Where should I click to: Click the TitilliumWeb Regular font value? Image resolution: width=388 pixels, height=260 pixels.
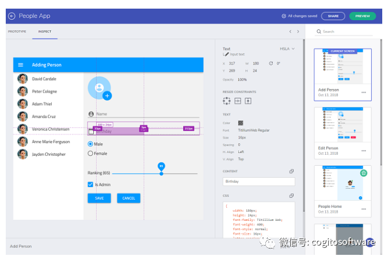[254, 130]
